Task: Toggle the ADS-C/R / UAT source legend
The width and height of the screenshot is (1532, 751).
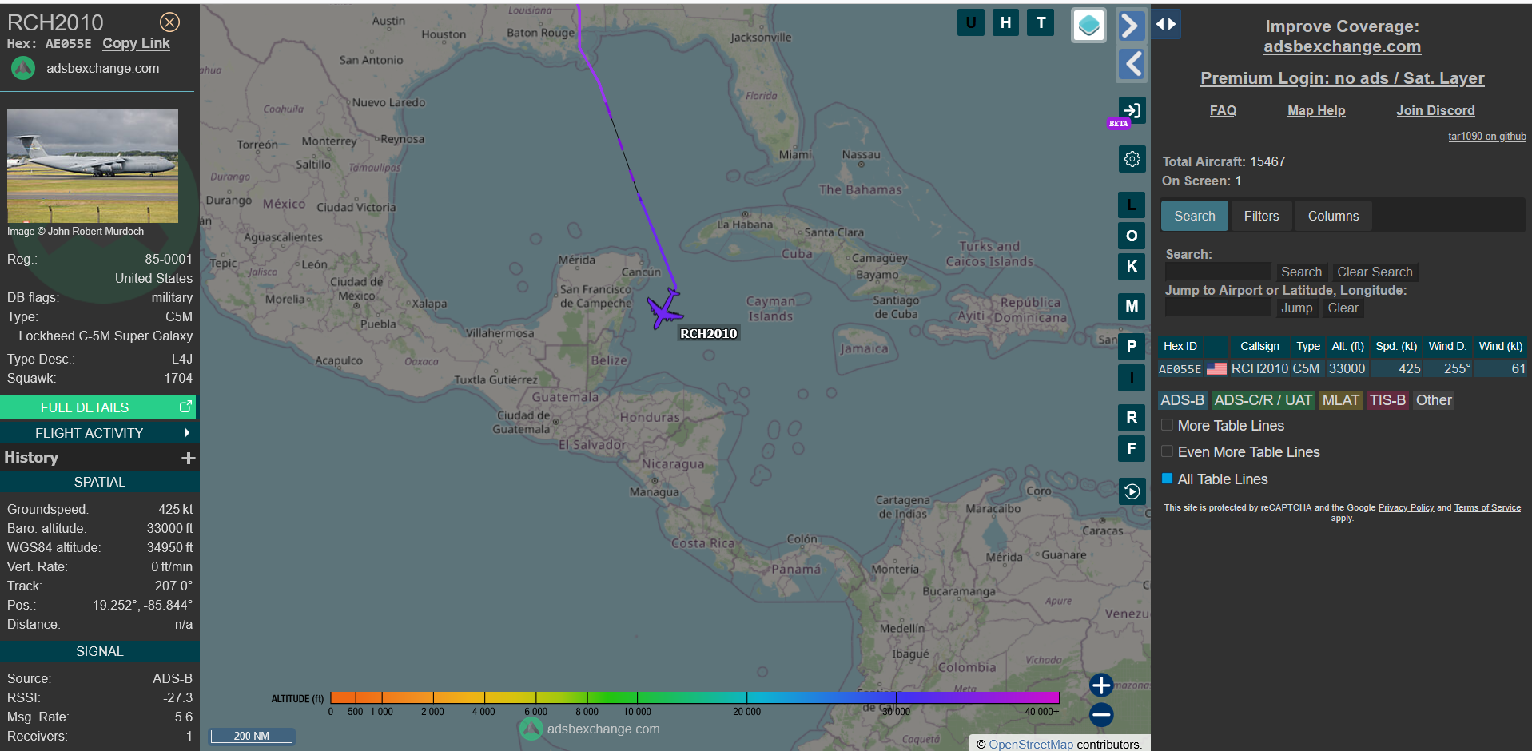Action: point(1263,400)
